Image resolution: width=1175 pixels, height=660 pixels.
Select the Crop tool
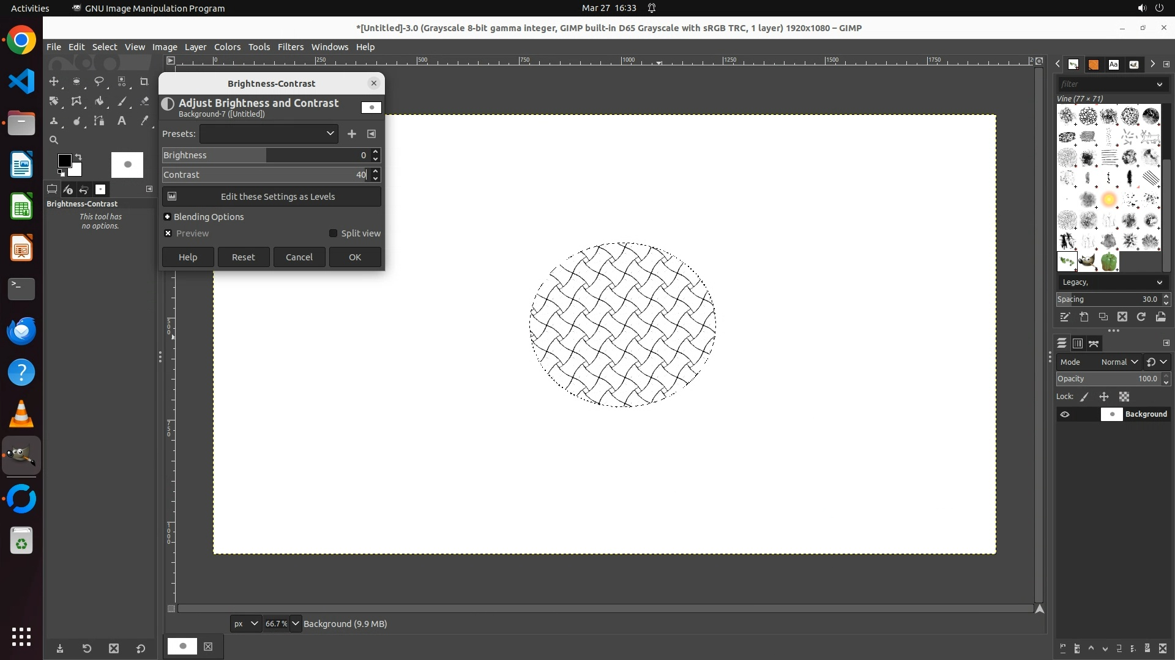click(144, 81)
